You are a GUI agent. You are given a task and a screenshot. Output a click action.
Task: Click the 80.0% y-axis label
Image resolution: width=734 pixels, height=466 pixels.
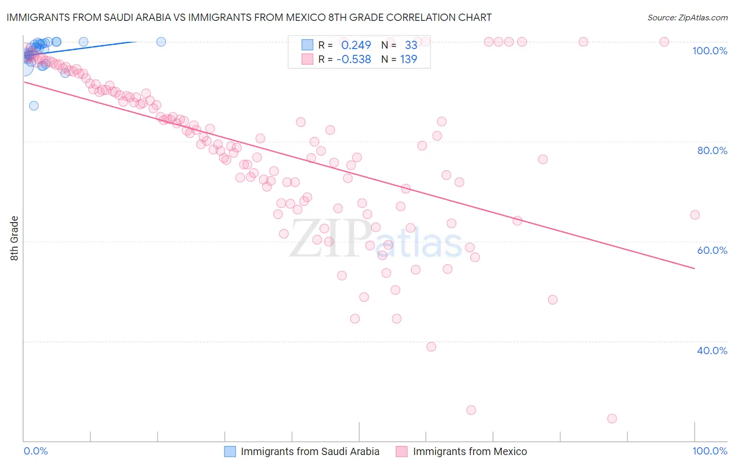coord(712,150)
